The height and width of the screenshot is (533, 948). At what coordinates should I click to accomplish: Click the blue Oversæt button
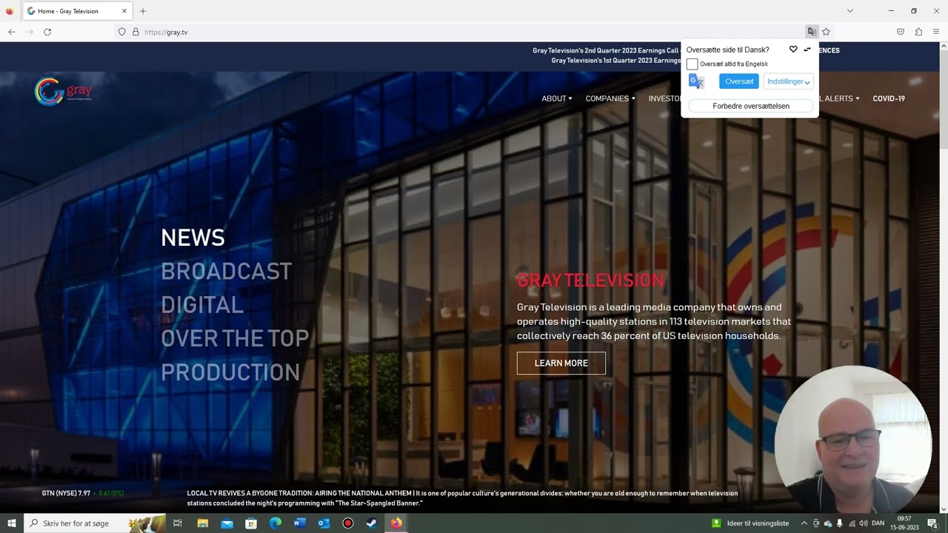[x=739, y=81]
